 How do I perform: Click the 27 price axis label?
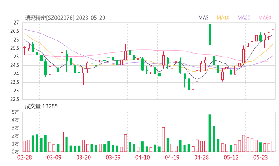pos(16,23)
